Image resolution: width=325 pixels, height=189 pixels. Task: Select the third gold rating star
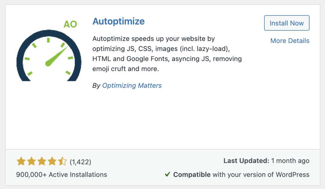[x=42, y=161]
